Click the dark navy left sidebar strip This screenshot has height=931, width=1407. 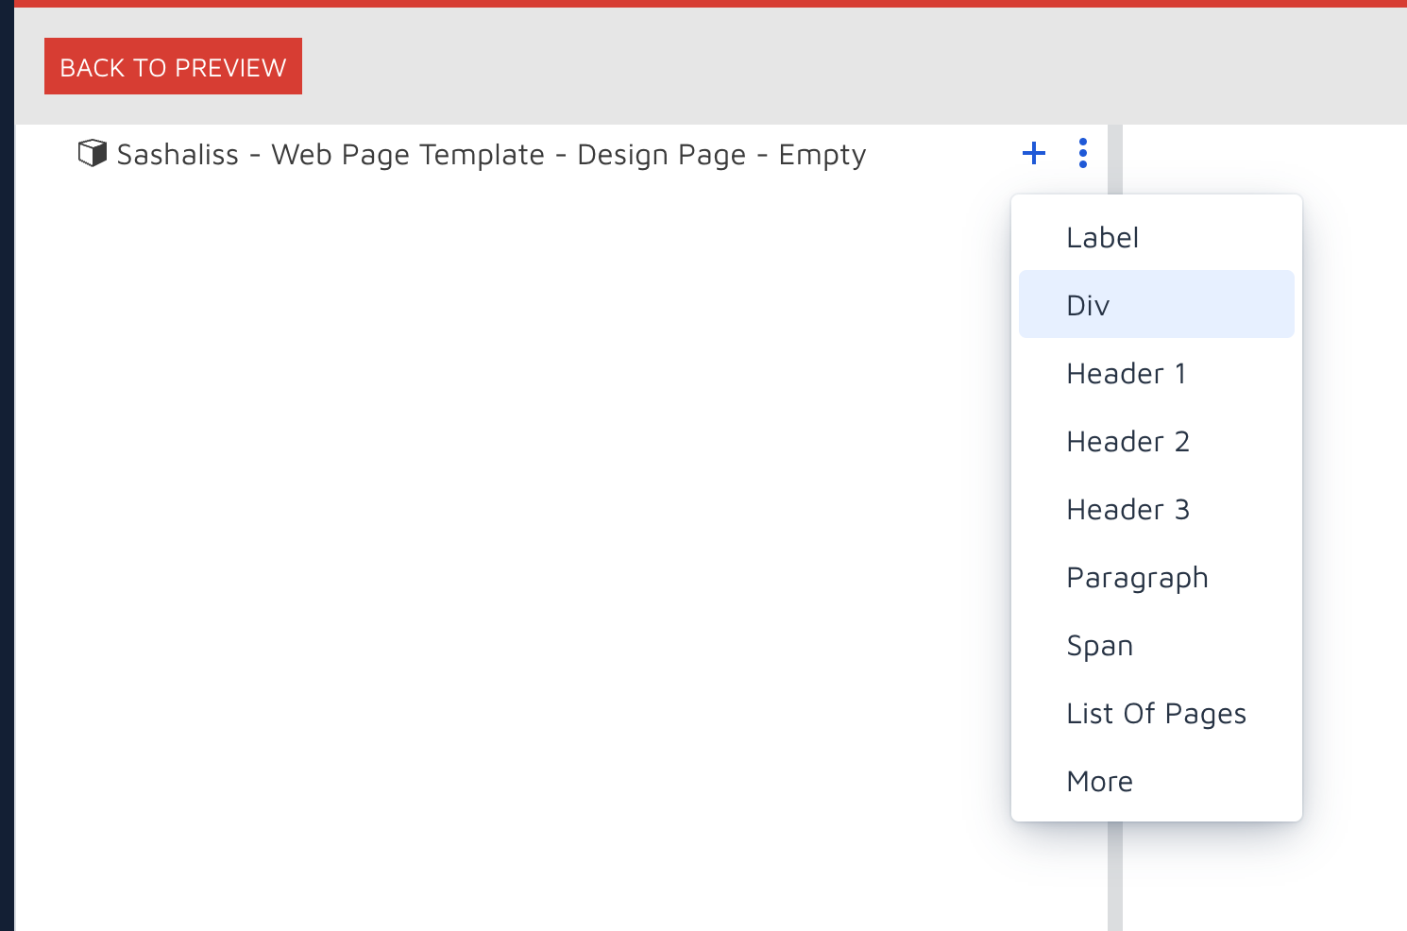pos(7,472)
